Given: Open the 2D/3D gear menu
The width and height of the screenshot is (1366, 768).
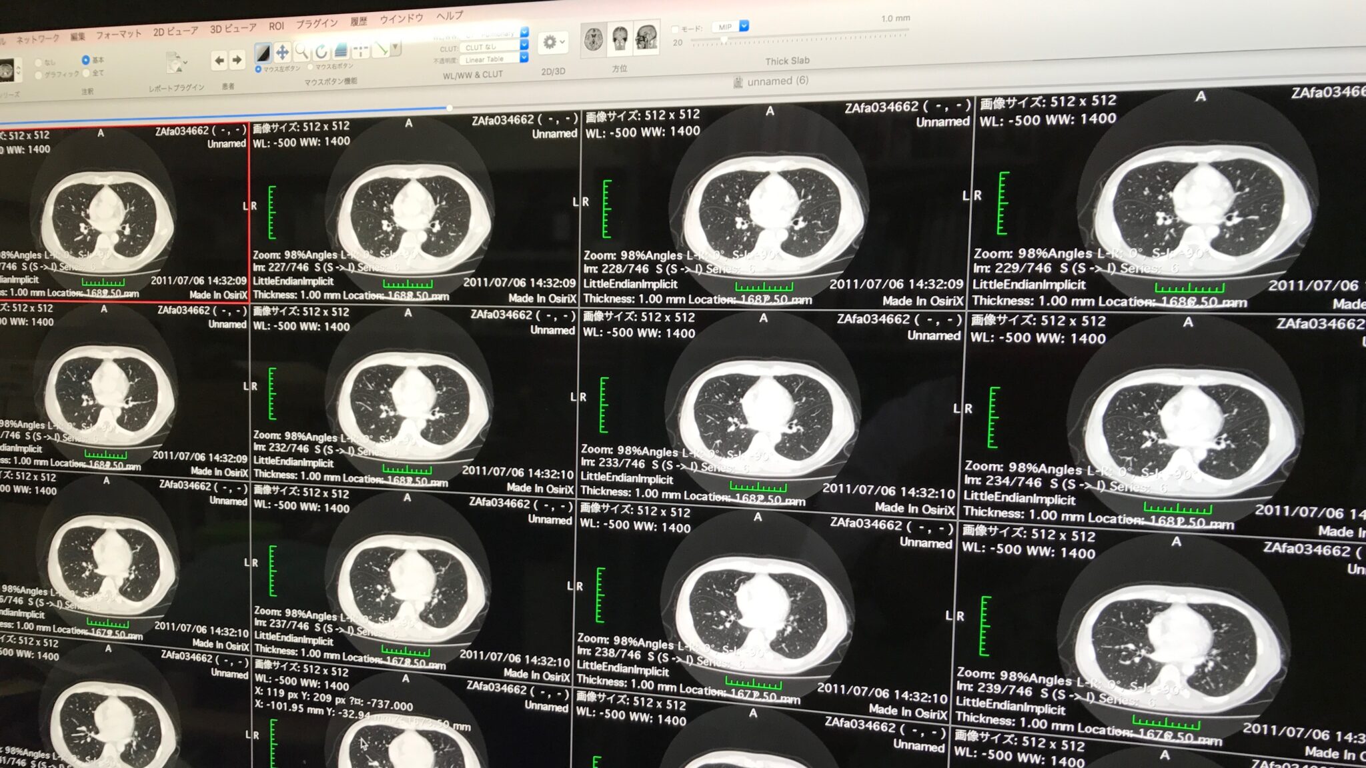Looking at the screenshot, I should pyautogui.click(x=553, y=43).
